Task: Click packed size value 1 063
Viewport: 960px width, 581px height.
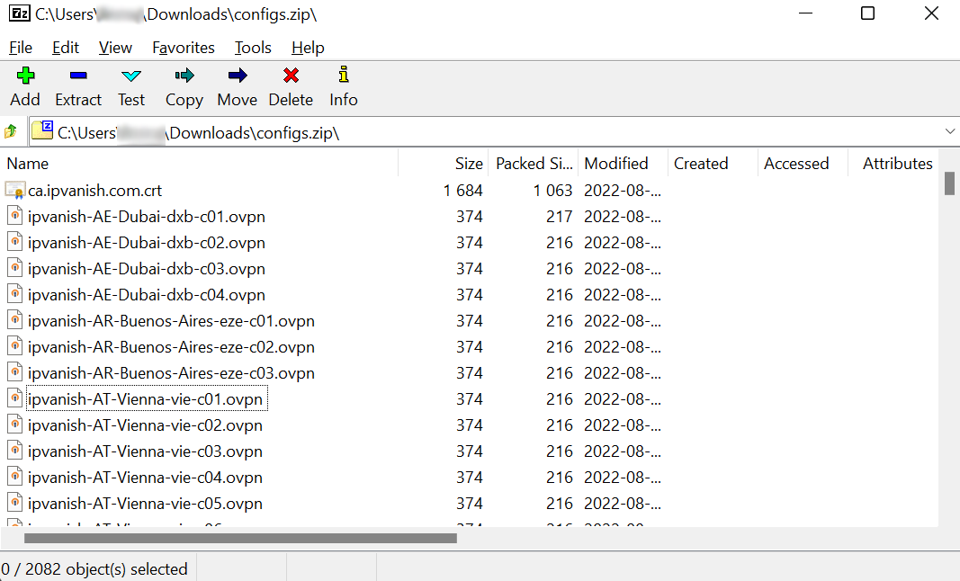Action: [x=552, y=191]
